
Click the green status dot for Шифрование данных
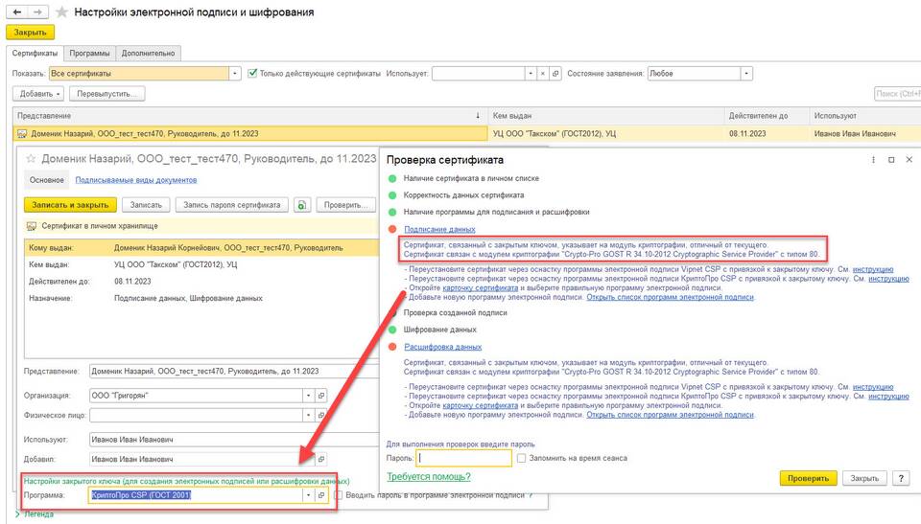click(x=392, y=330)
